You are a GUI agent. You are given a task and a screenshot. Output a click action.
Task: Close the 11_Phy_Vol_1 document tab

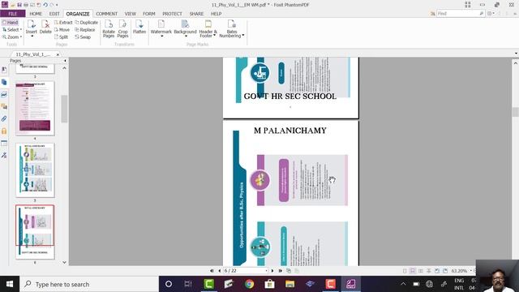point(58,54)
